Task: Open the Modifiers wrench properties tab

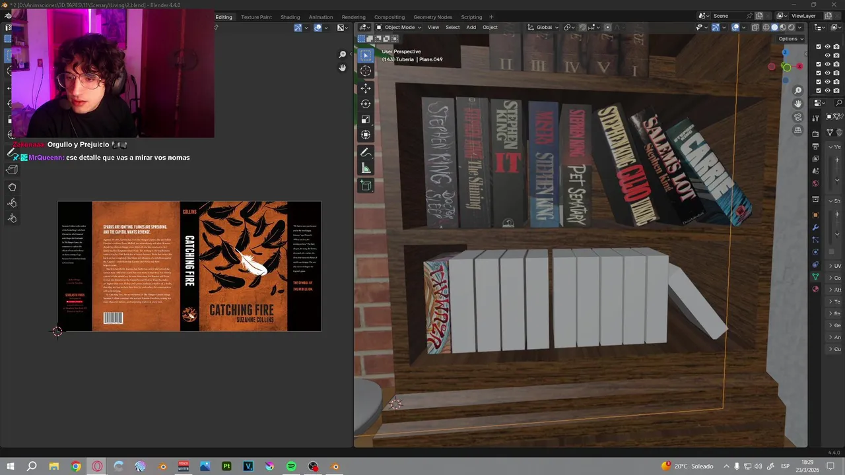Action: [x=816, y=228]
